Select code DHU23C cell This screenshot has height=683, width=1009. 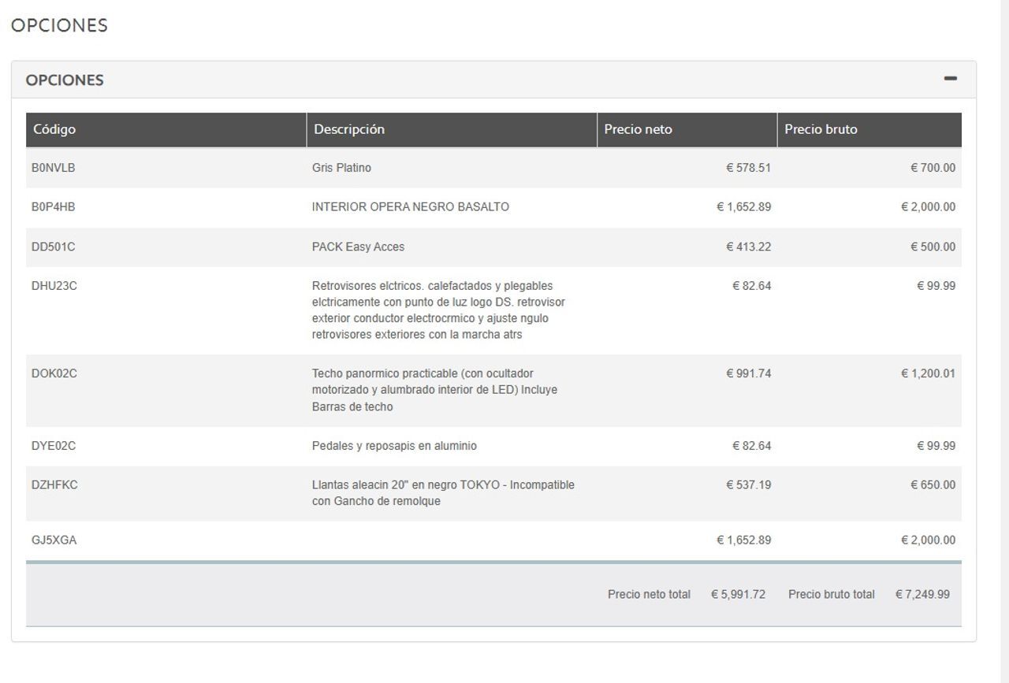(54, 286)
